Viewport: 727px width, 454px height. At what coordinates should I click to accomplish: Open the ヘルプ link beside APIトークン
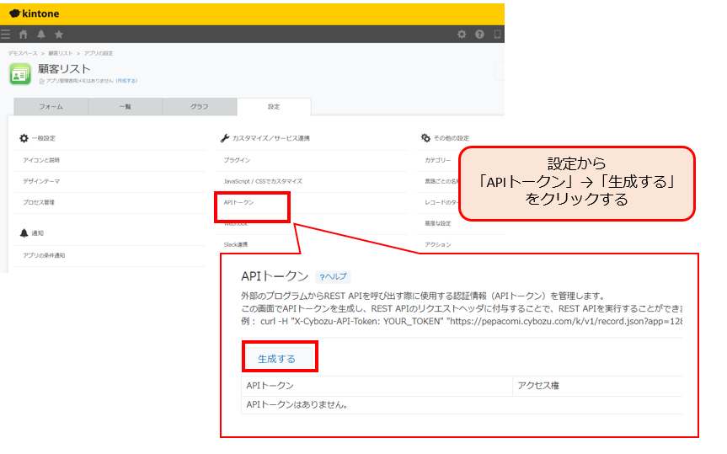(334, 276)
